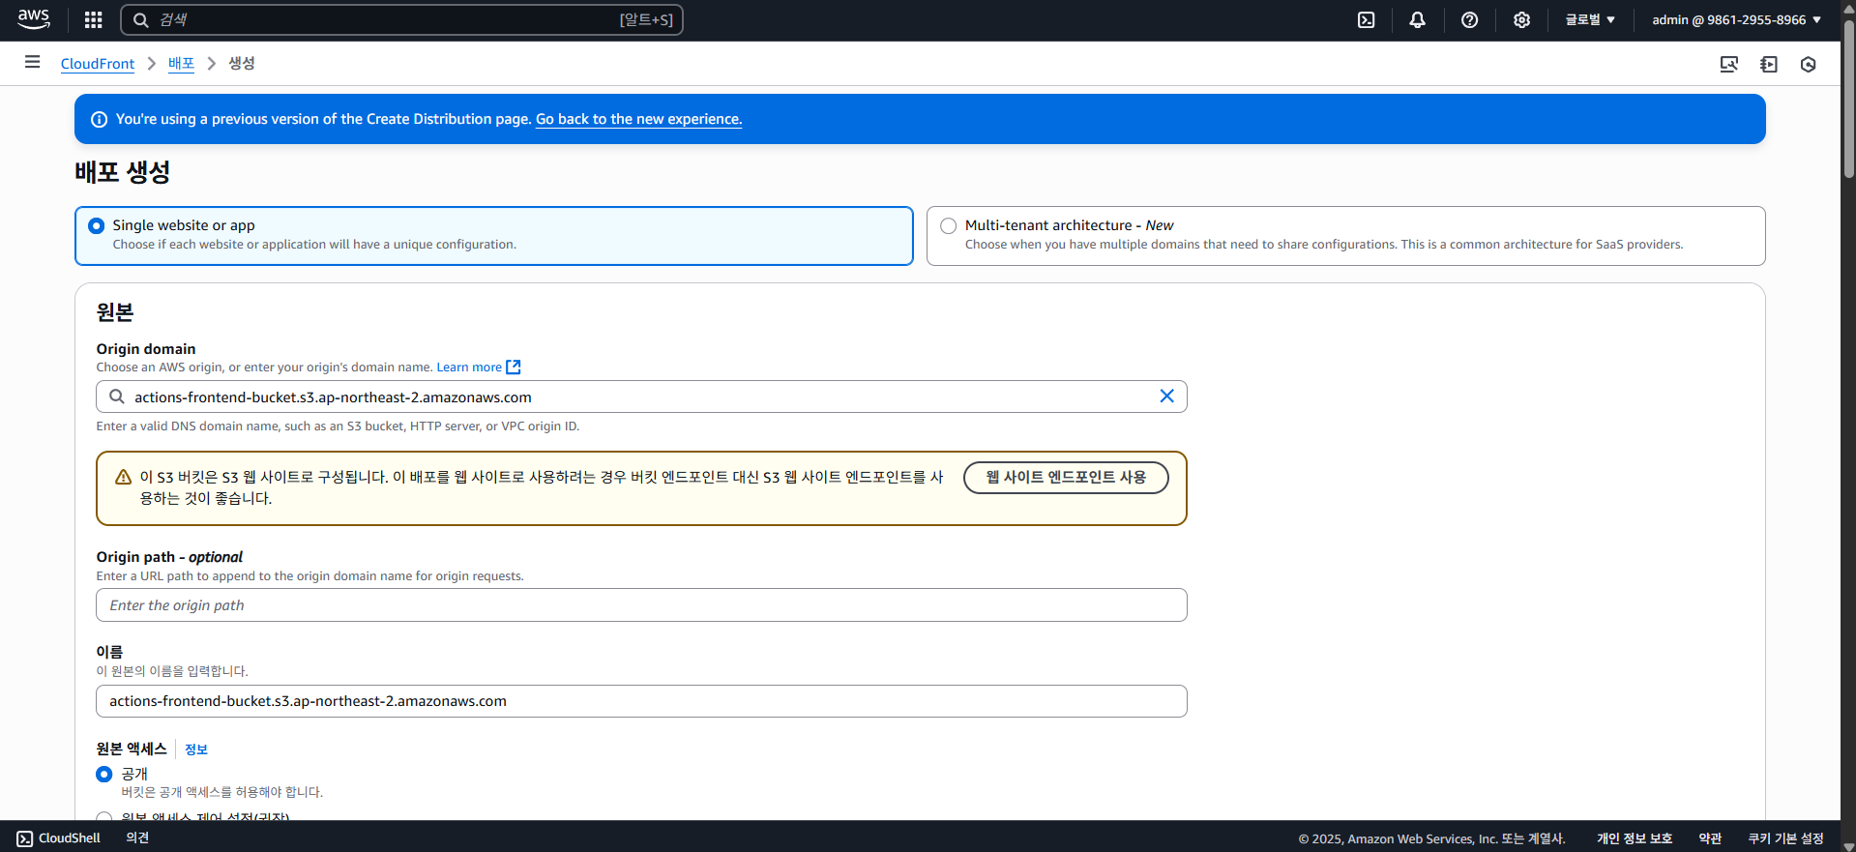Open the notifications bell
1856x852 pixels.
click(1417, 19)
